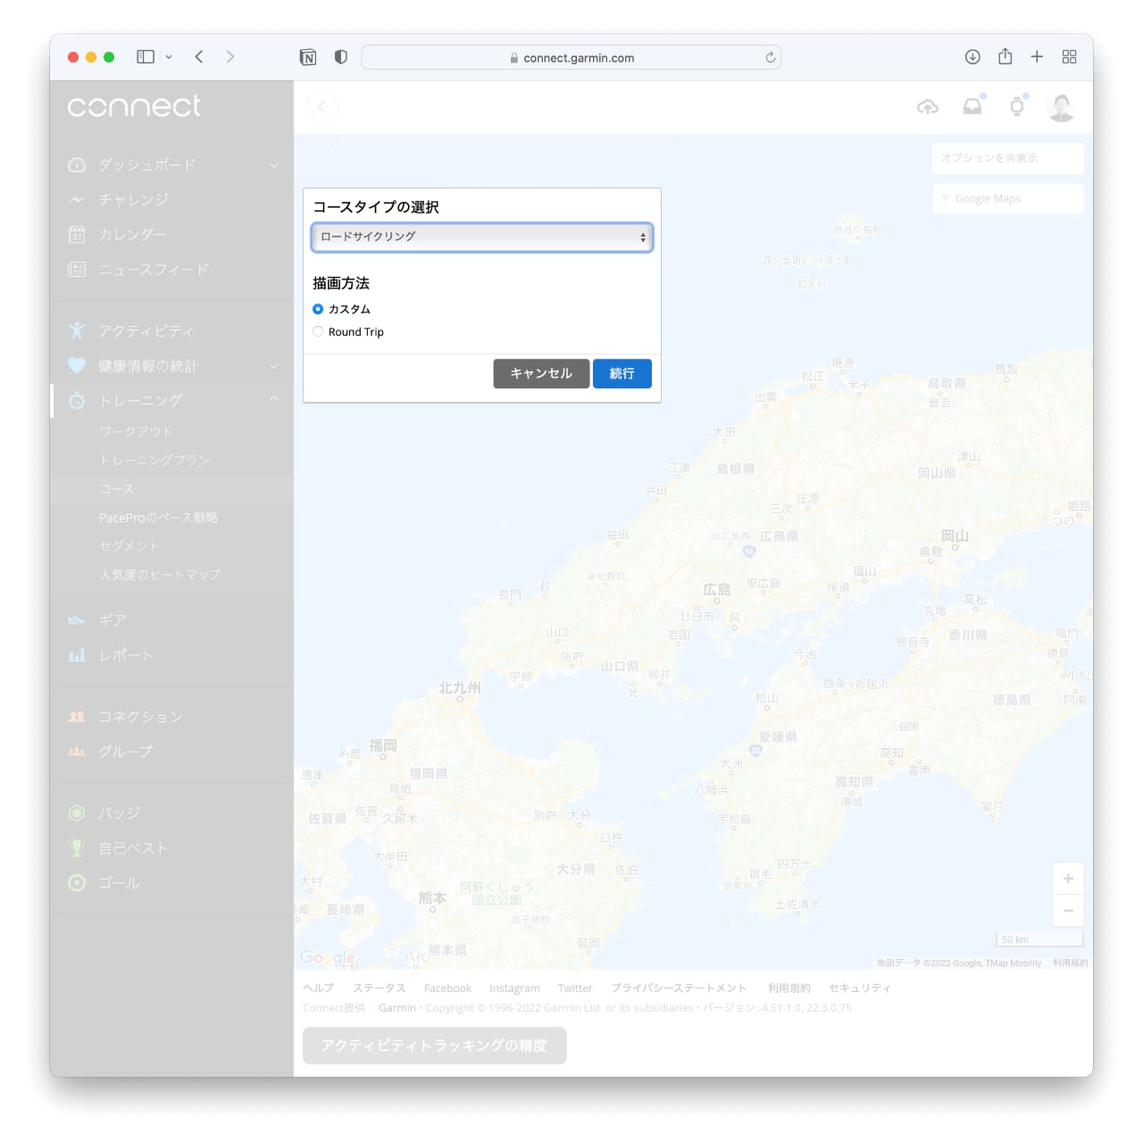Viewport: 1143px width, 1143px height.
Task: Zoom in the map with plus button
Action: pos(1068,879)
